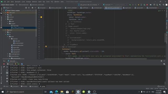This screenshot has height=94, width=168.
Task: Open Task View on taskbar
Action: pos(45,92)
